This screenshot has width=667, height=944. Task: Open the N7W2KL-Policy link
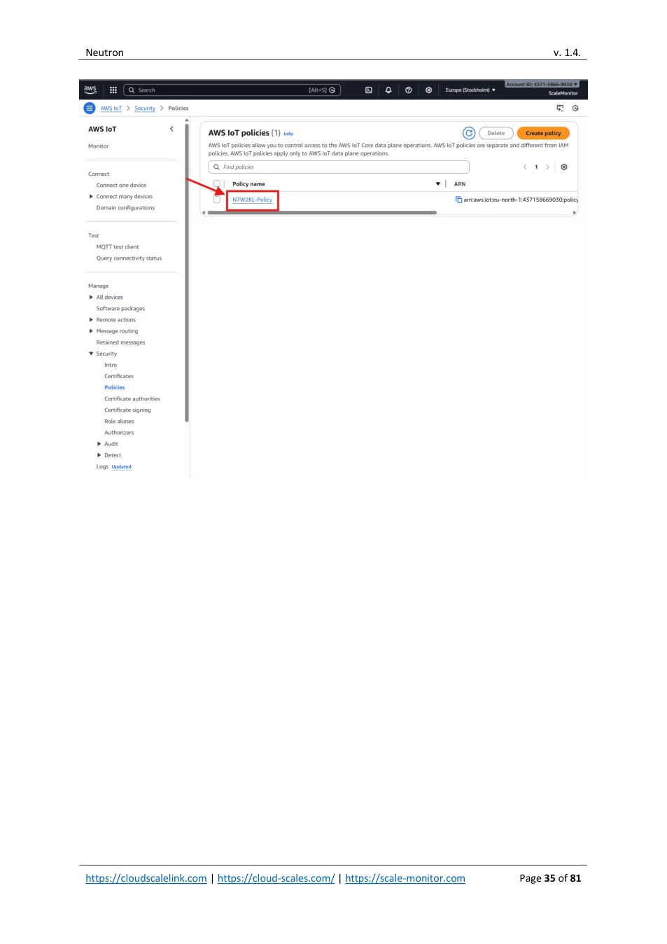(x=252, y=200)
